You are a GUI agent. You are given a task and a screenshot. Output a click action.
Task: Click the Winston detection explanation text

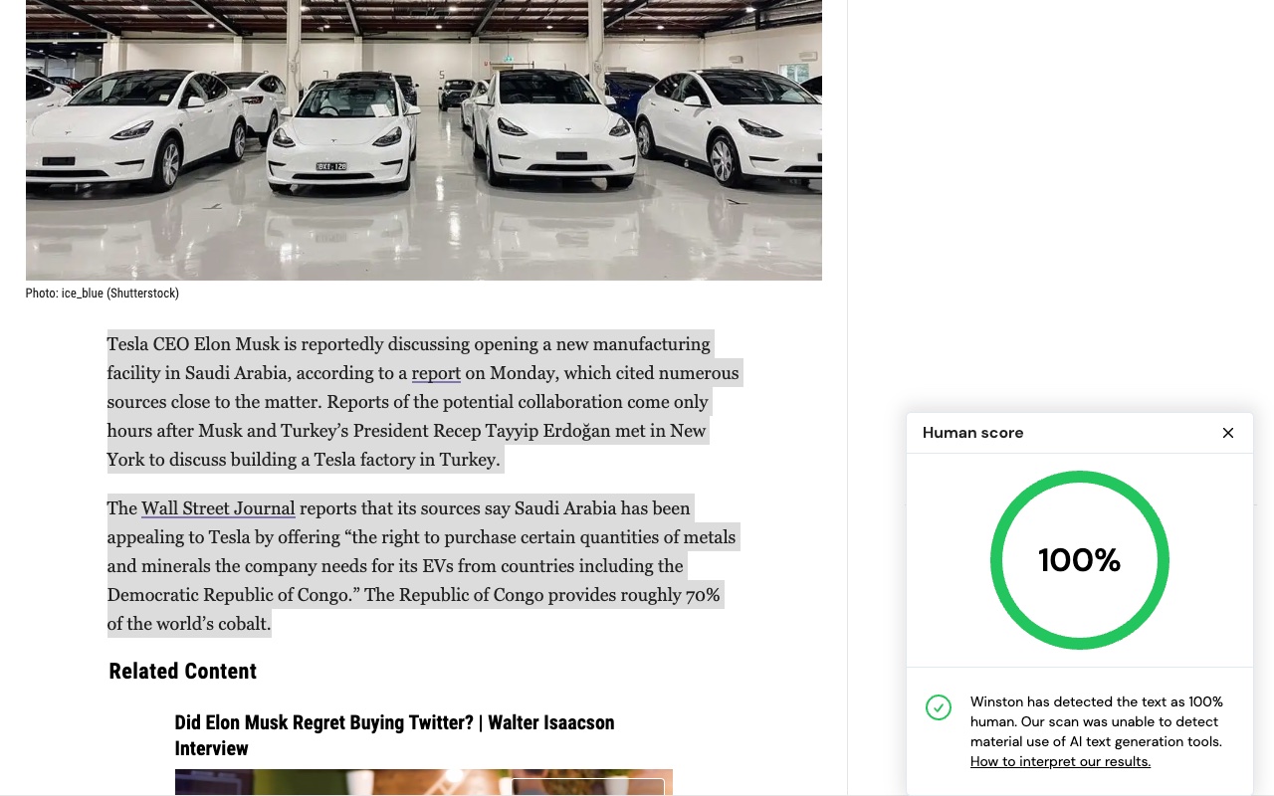click(1096, 721)
